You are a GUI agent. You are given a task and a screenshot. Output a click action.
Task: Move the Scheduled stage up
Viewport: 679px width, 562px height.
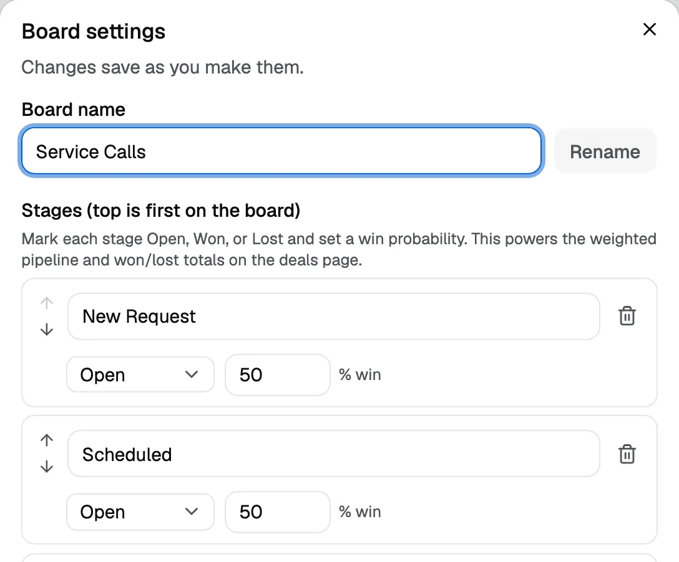point(47,440)
